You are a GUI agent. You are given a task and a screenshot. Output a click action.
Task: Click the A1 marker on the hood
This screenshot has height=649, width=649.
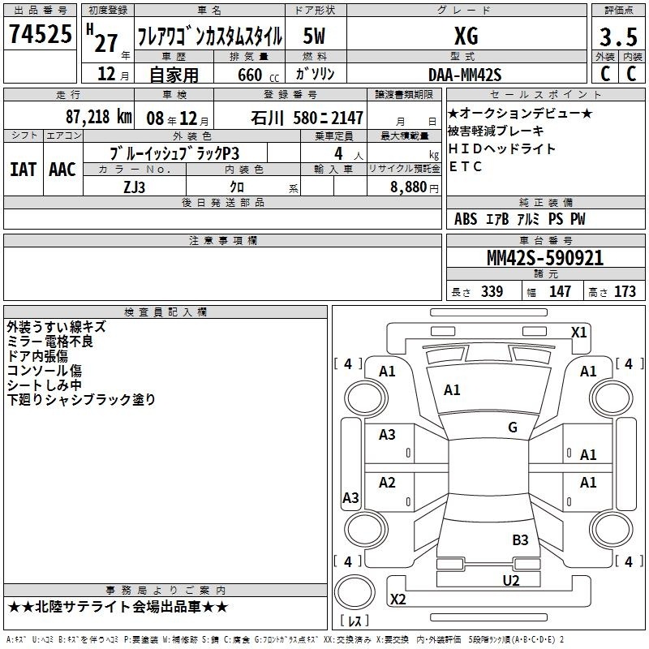point(452,390)
